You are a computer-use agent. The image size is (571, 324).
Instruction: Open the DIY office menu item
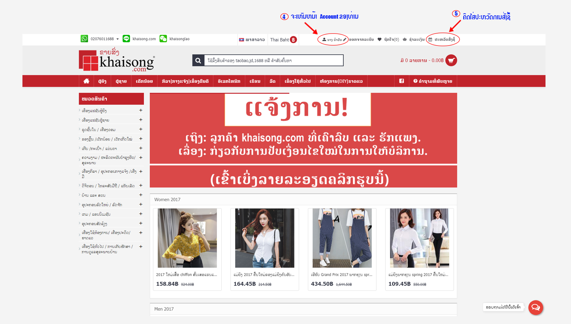[x=341, y=81]
